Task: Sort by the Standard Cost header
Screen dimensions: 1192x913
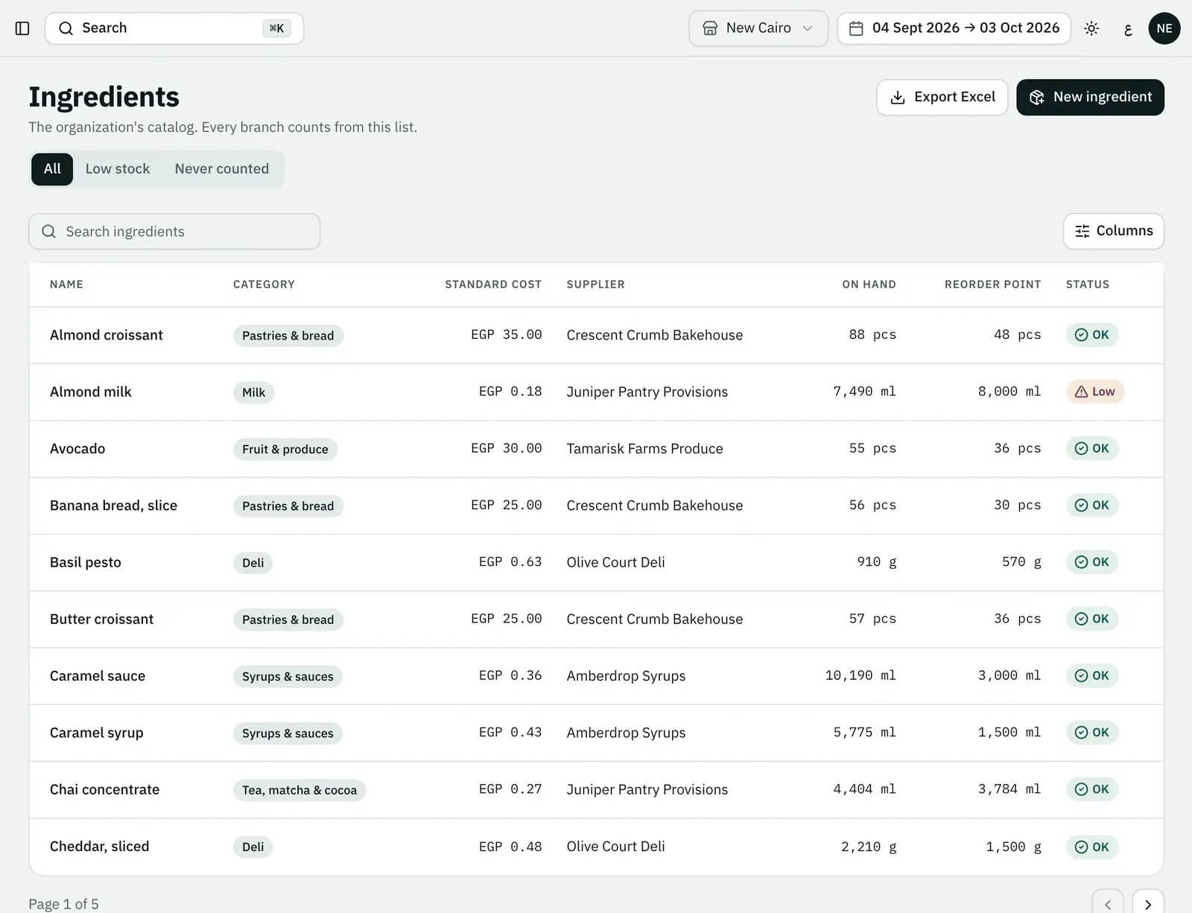Action: (x=493, y=284)
